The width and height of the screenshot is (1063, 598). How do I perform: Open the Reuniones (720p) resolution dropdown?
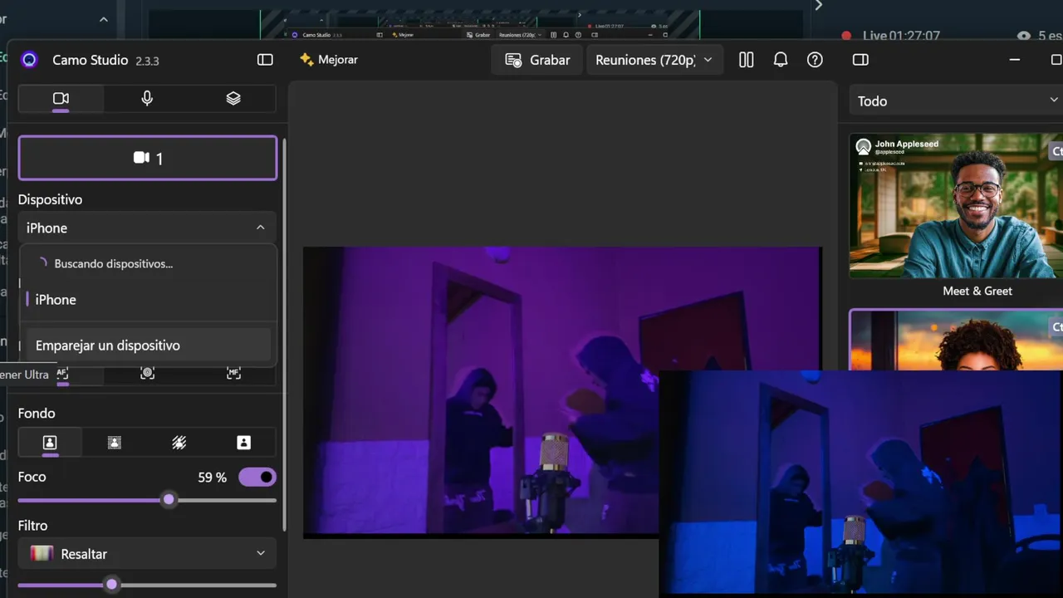click(654, 60)
